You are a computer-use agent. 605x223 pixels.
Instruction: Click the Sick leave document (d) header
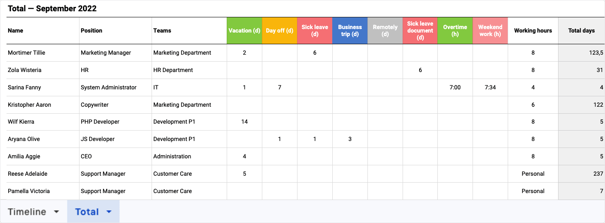pyautogui.click(x=420, y=30)
